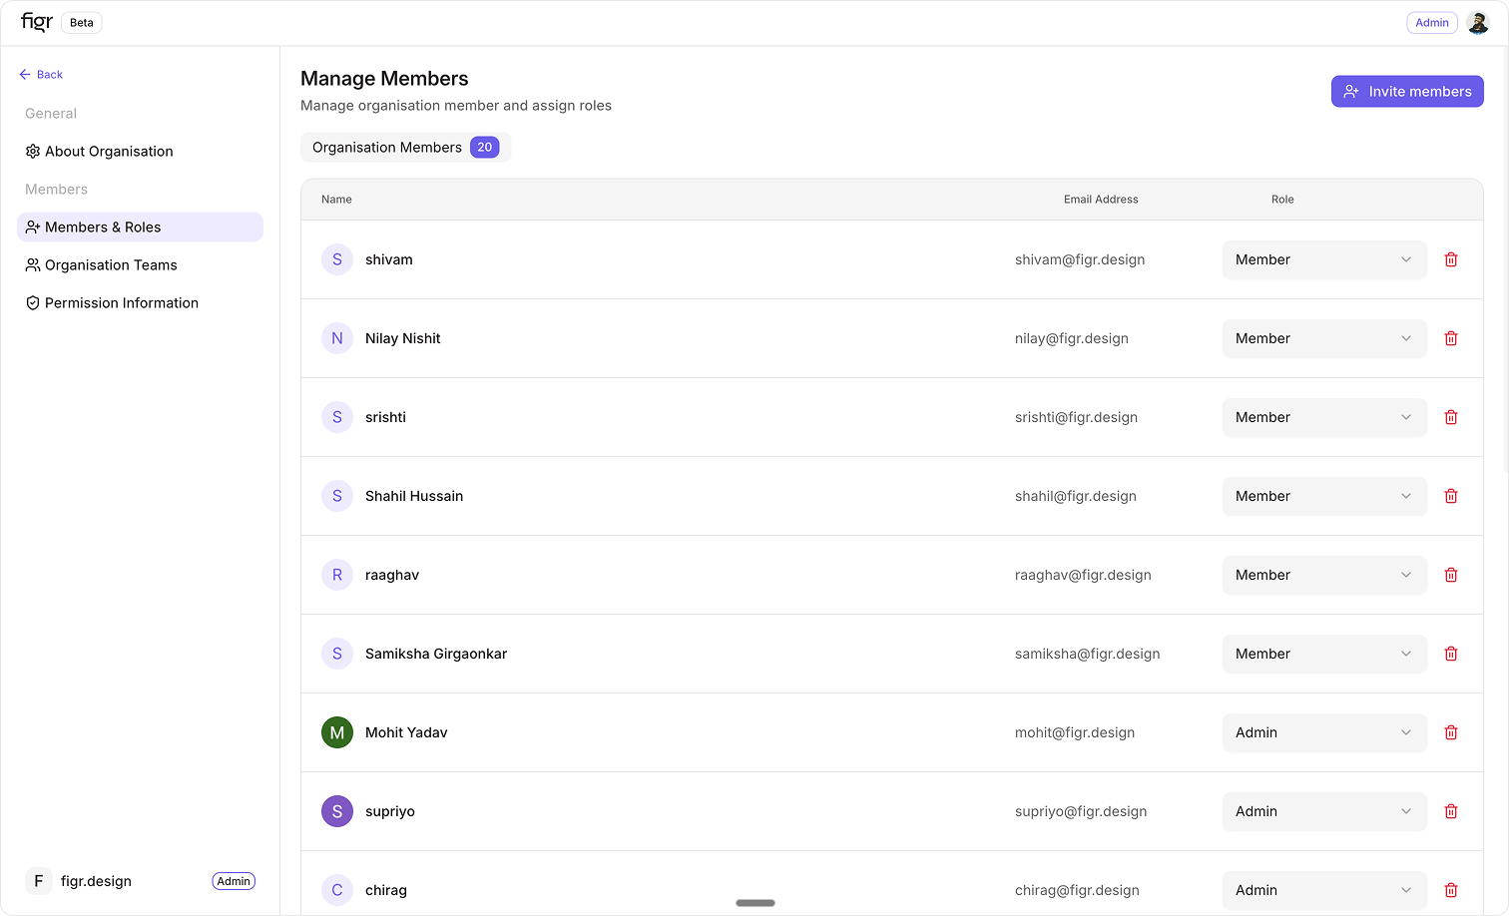Open Samiksha Girgaonkar's role dropdown
This screenshot has width=1509, height=916.
[1324, 654]
